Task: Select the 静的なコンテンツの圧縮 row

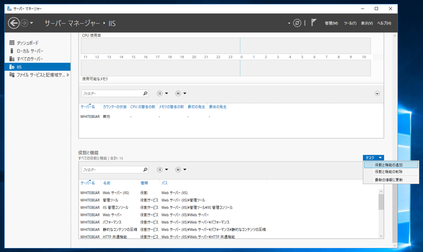Action: [229, 229]
